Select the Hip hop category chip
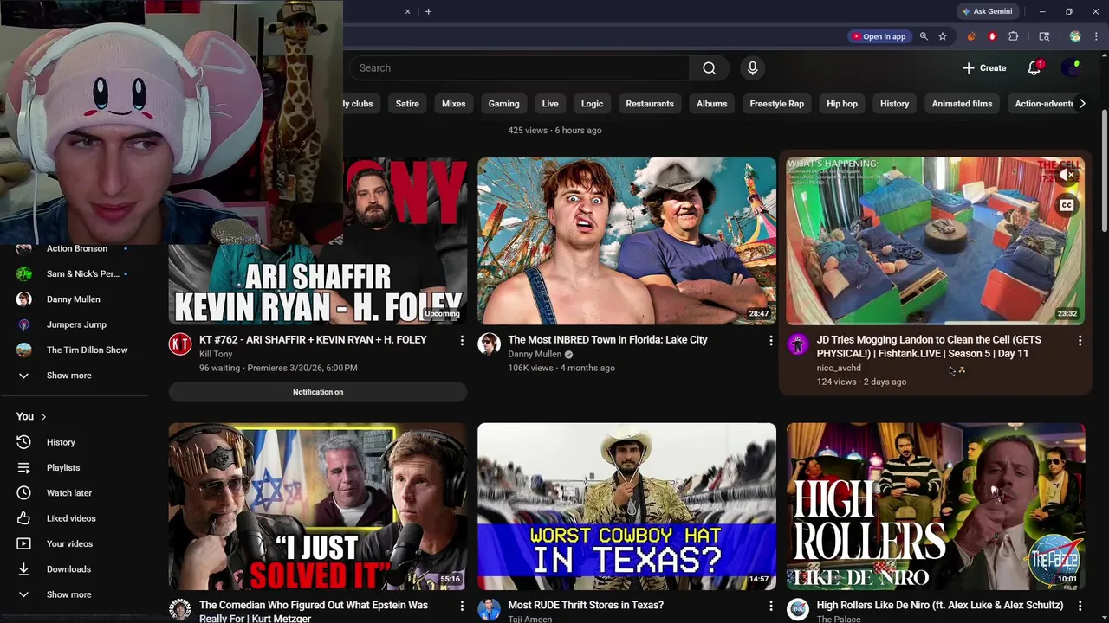This screenshot has width=1109, height=623. (x=842, y=104)
